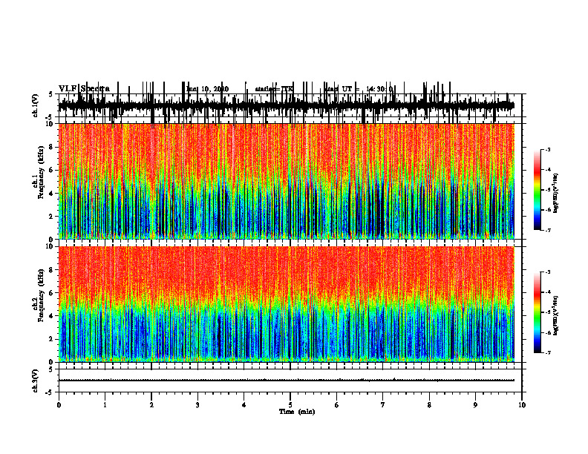
Task: Click the "ch.3(V)" vertical axis label
Action: pyautogui.click(x=35, y=381)
